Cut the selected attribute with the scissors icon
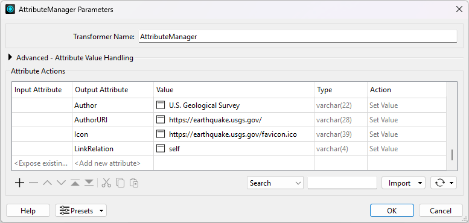 (x=106, y=183)
